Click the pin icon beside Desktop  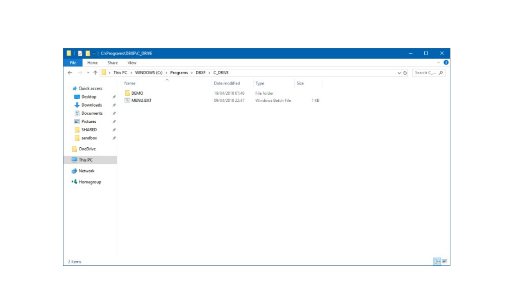point(114,97)
